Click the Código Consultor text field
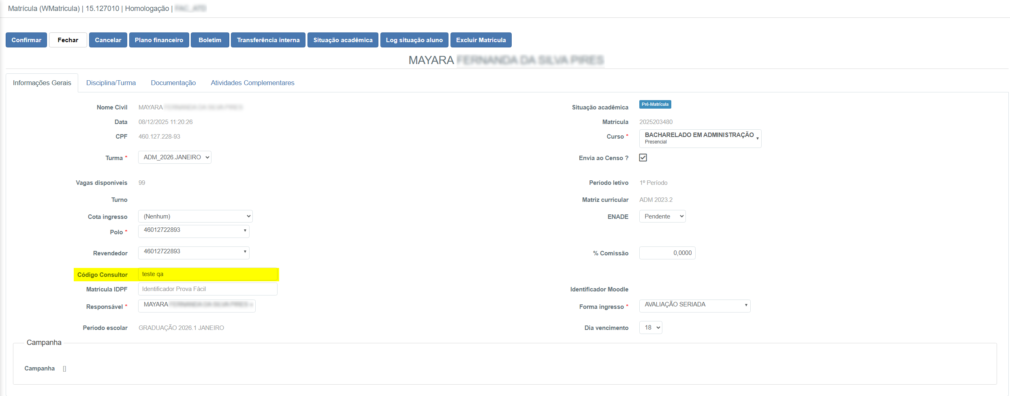 207,274
